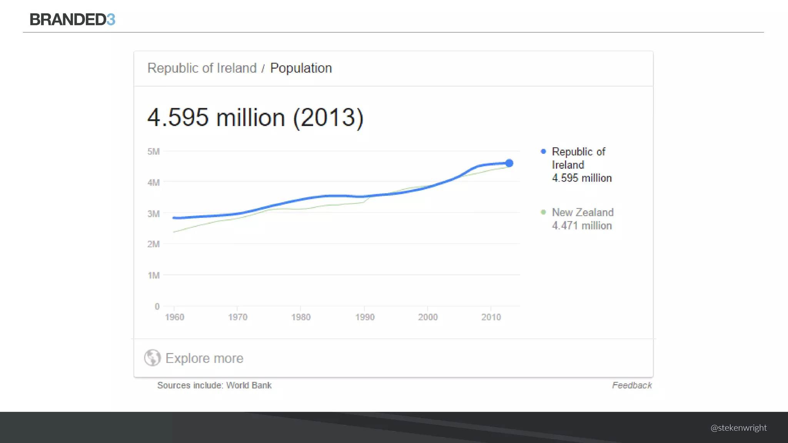This screenshot has height=443, width=788.
Task: Click the 2010 axis label
Action: (491, 317)
